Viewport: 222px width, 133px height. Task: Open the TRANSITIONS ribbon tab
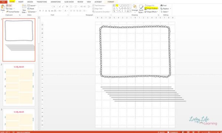(42, 2)
